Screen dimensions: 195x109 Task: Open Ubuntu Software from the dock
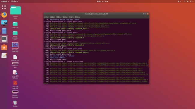point(4,47)
